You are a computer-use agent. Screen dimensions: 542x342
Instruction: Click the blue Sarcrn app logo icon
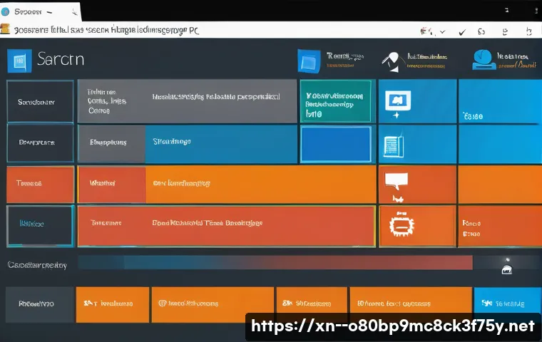[x=19, y=61]
